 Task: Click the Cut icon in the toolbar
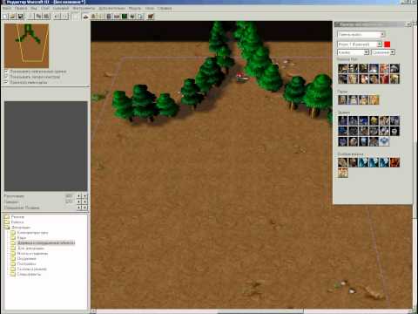click(31, 17)
